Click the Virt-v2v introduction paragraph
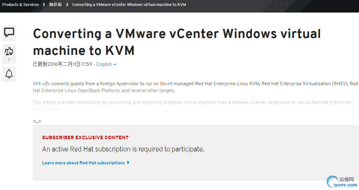Image resolution: width=359 pixels, height=190 pixels. [195, 87]
